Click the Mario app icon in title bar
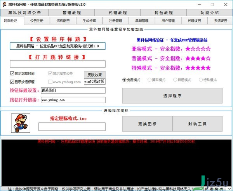This screenshot has width=233, height=191. click(x=5, y=4)
